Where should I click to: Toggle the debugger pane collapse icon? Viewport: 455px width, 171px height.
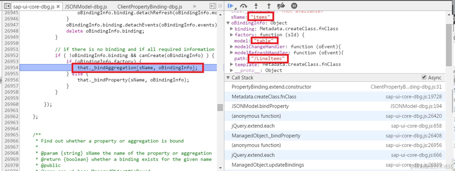tap(213, 6)
